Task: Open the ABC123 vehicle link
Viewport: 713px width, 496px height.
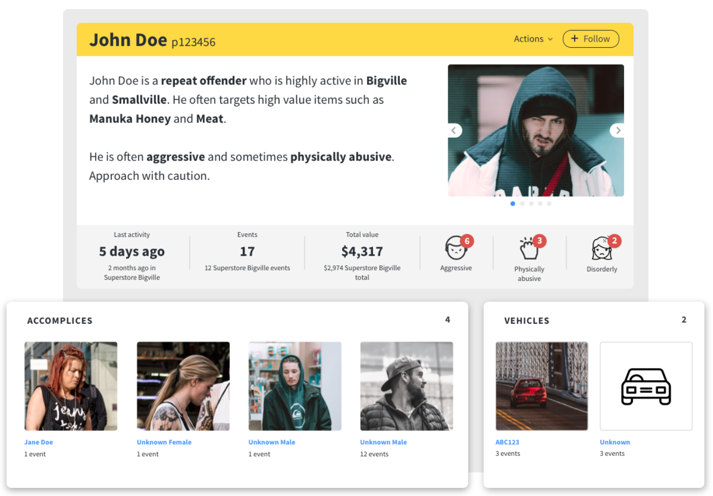Action: 507,442
